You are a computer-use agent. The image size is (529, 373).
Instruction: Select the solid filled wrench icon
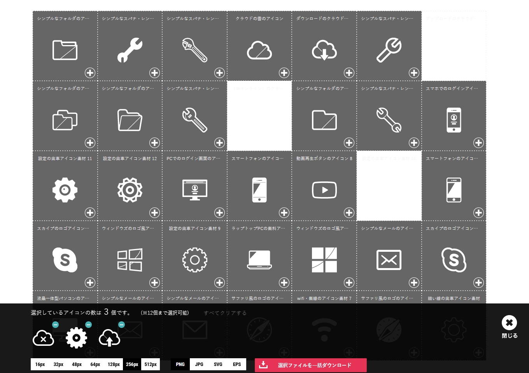tap(130, 50)
